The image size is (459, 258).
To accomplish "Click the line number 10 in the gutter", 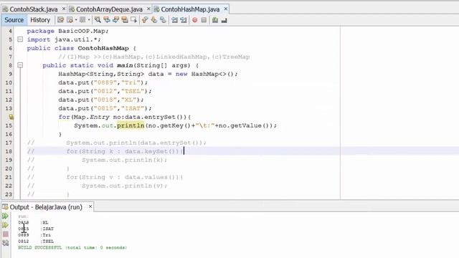I will (9, 82).
